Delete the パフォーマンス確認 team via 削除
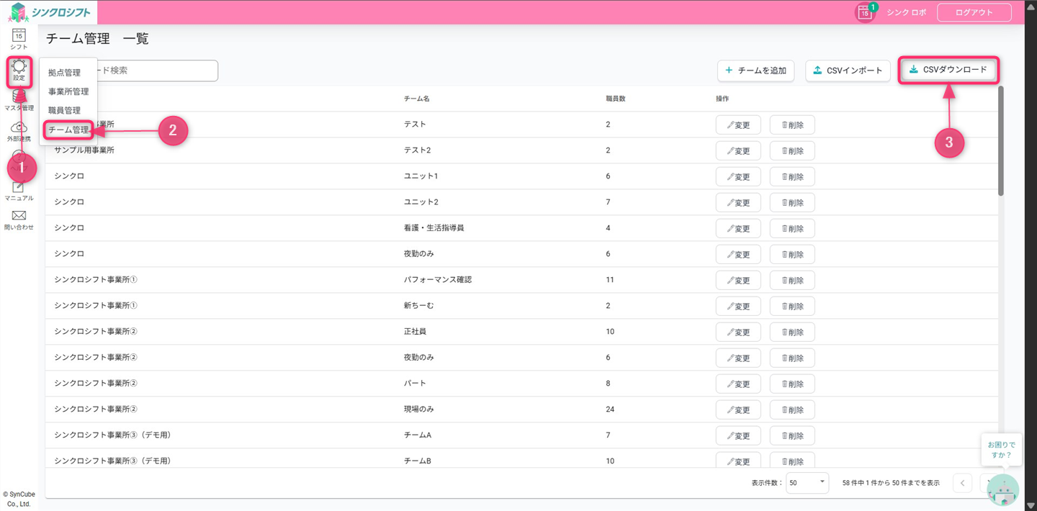 [x=792, y=280]
